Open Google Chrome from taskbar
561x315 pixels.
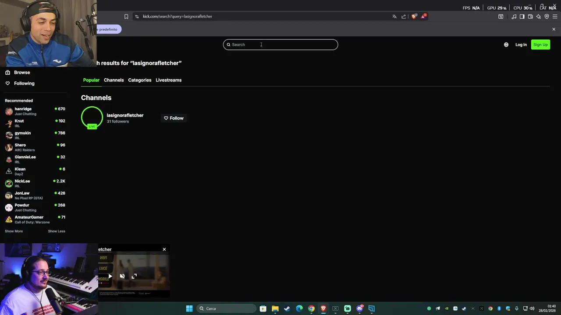point(311,308)
